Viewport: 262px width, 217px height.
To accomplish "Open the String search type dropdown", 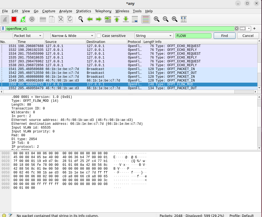I will (x=154, y=36).
